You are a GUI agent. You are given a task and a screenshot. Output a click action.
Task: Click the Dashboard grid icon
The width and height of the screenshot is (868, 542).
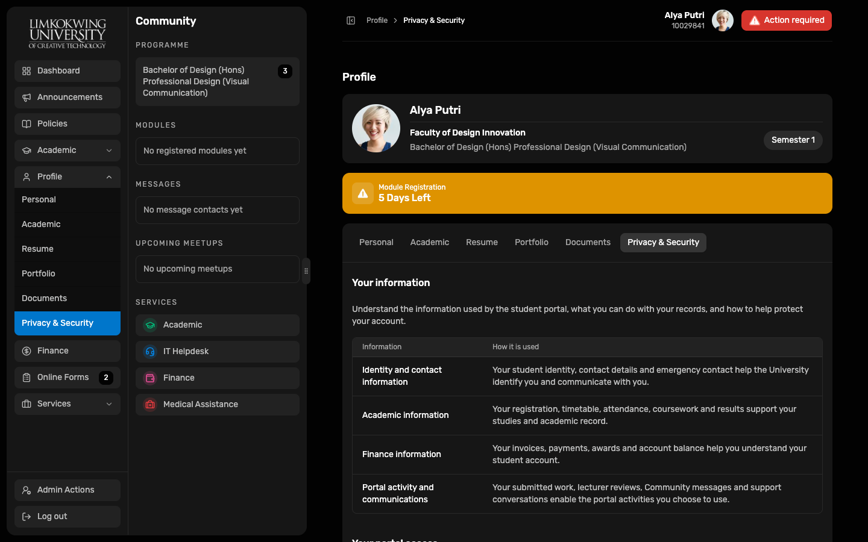point(27,71)
